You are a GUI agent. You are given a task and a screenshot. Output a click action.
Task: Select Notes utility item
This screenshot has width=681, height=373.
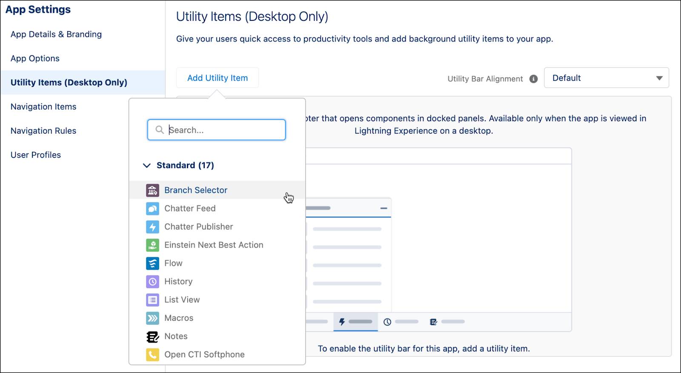click(217, 336)
